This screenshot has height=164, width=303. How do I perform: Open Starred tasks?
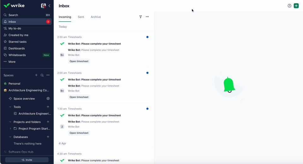point(27,42)
